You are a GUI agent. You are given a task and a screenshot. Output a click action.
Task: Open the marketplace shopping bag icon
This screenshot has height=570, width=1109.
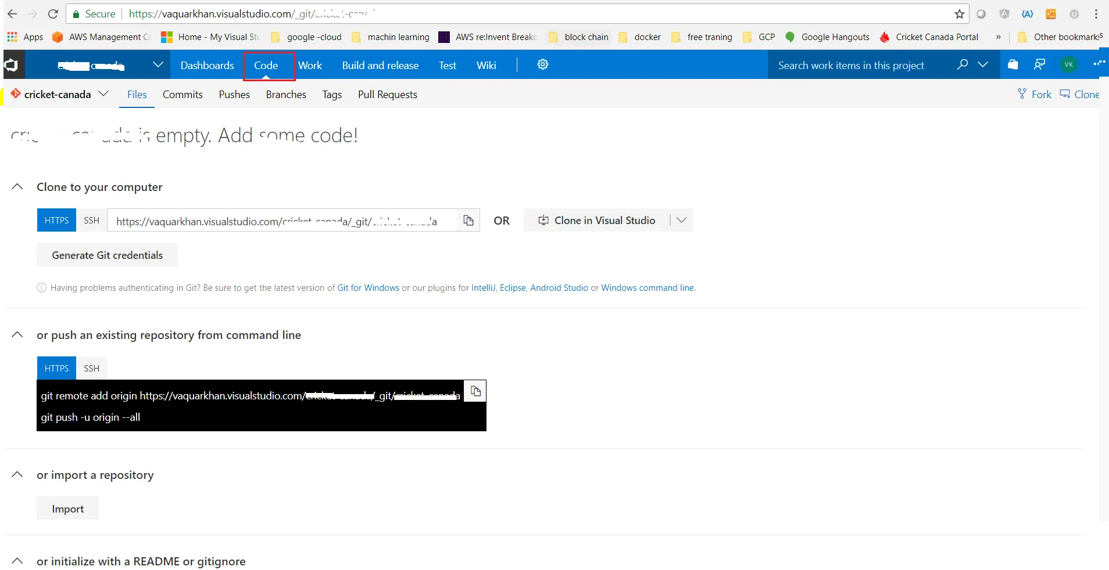pyautogui.click(x=1013, y=64)
